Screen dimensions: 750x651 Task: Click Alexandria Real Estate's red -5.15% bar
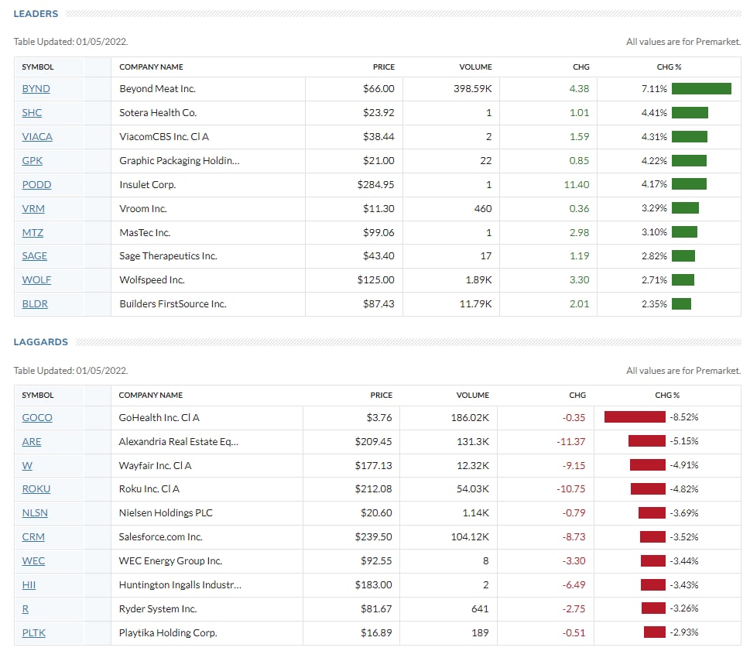[647, 441]
